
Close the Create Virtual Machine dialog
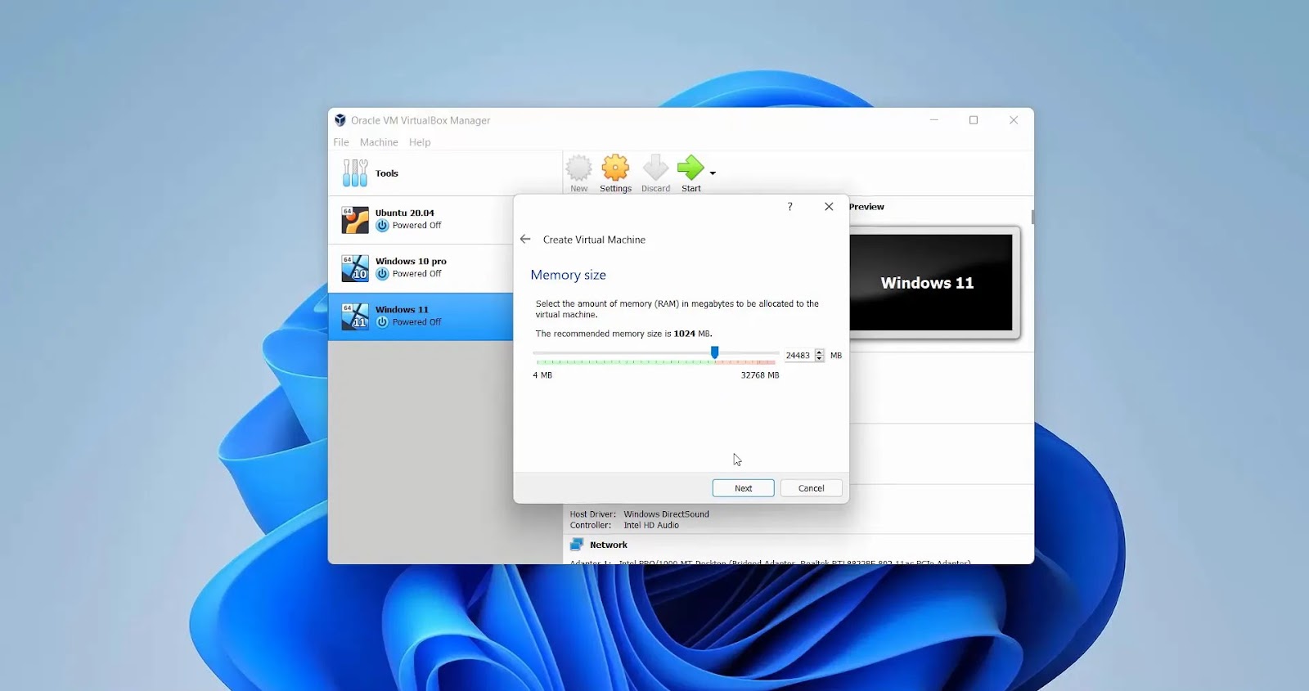829,207
